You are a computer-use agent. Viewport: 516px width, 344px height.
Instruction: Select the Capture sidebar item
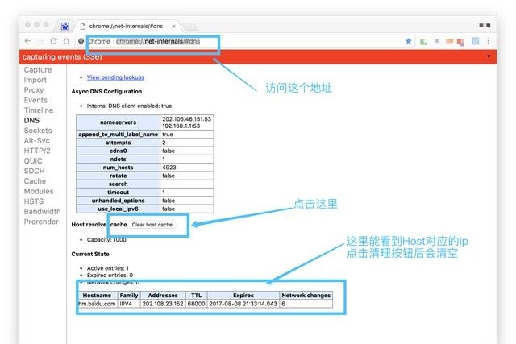tap(38, 70)
